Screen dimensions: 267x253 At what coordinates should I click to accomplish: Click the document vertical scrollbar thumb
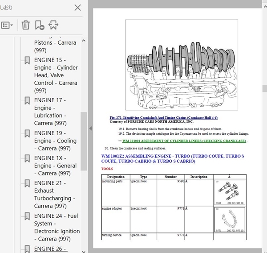265,89
